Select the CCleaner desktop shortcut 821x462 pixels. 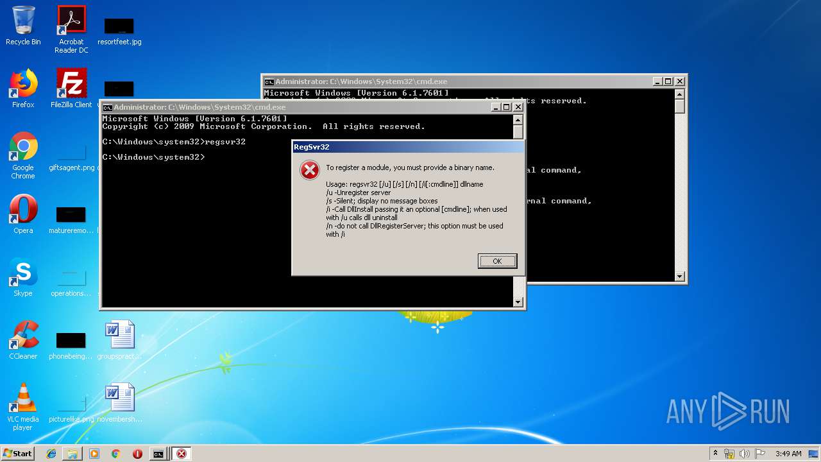23,340
